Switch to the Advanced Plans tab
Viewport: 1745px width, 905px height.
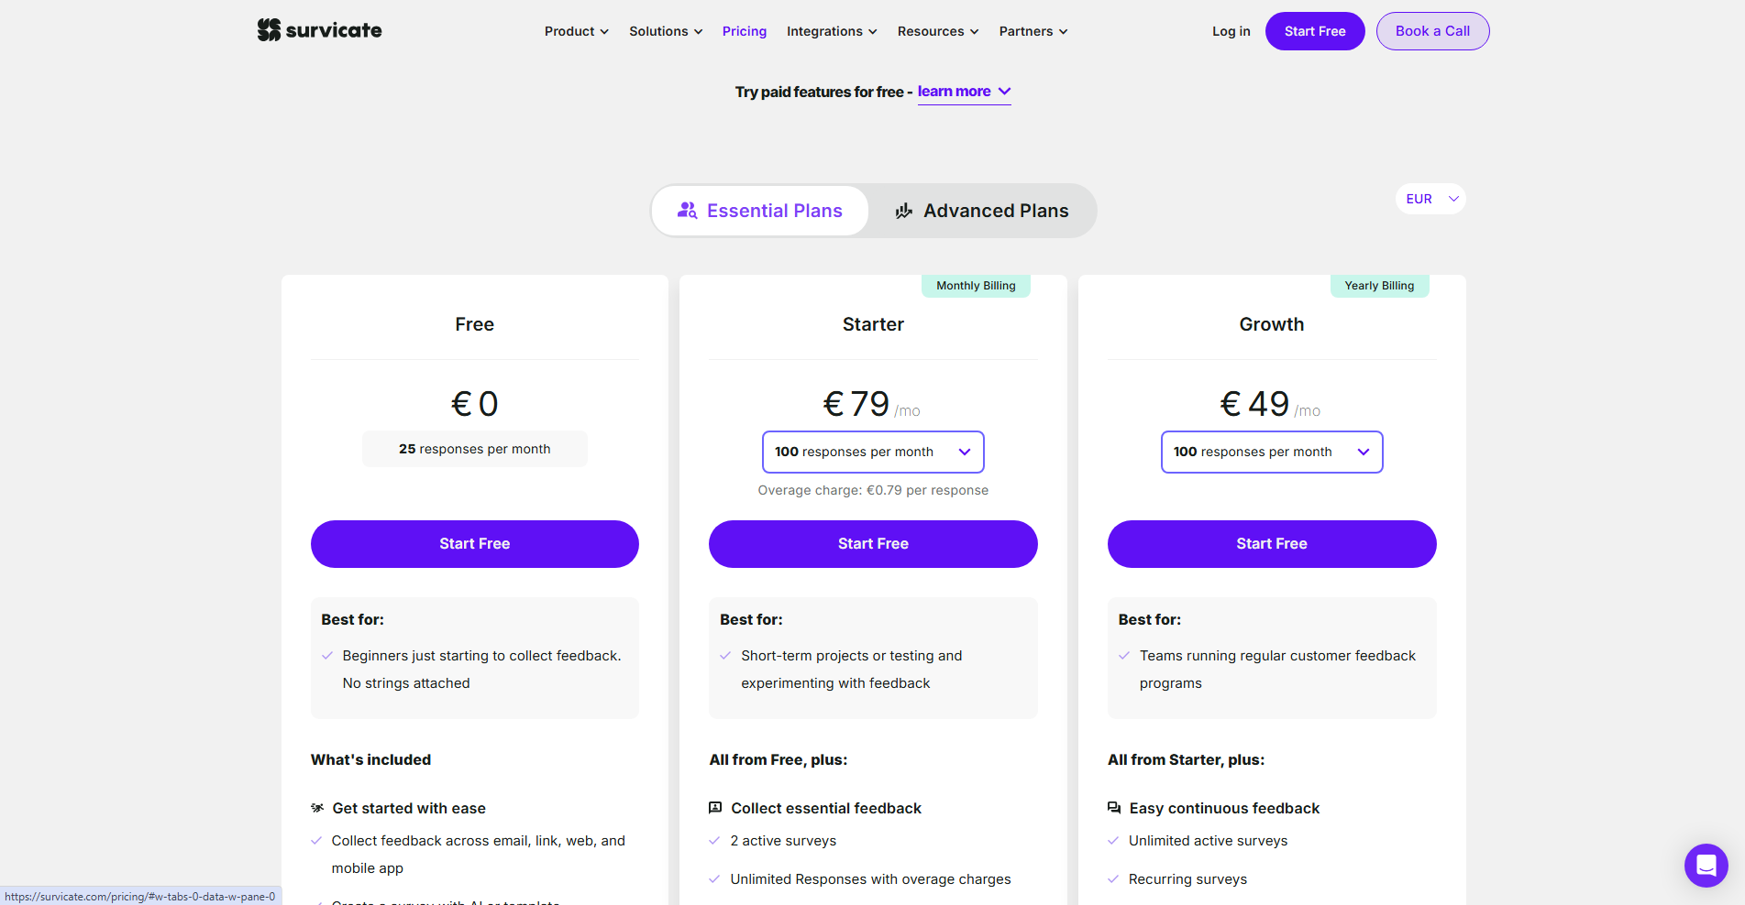(995, 210)
